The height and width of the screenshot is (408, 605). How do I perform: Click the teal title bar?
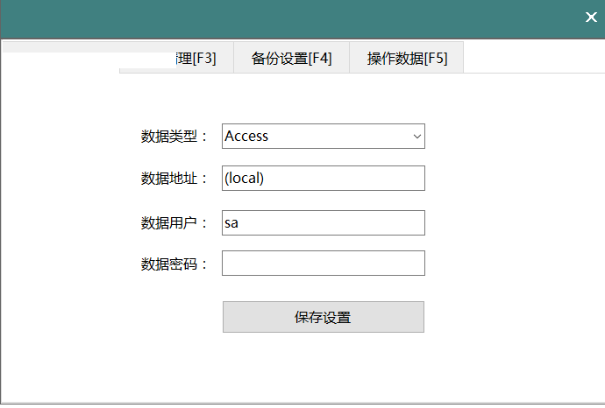(289, 18)
